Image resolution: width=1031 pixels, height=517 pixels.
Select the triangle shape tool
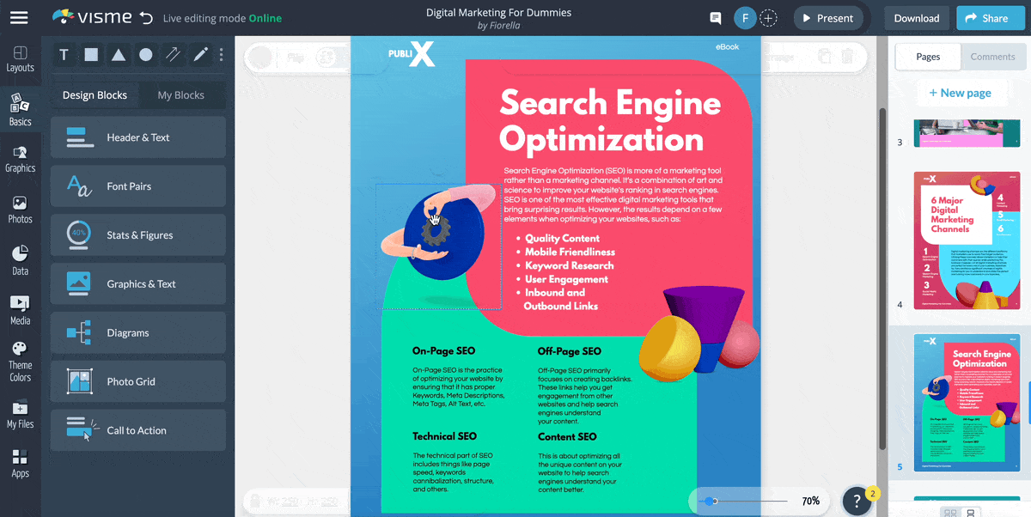[x=119, y=55]
